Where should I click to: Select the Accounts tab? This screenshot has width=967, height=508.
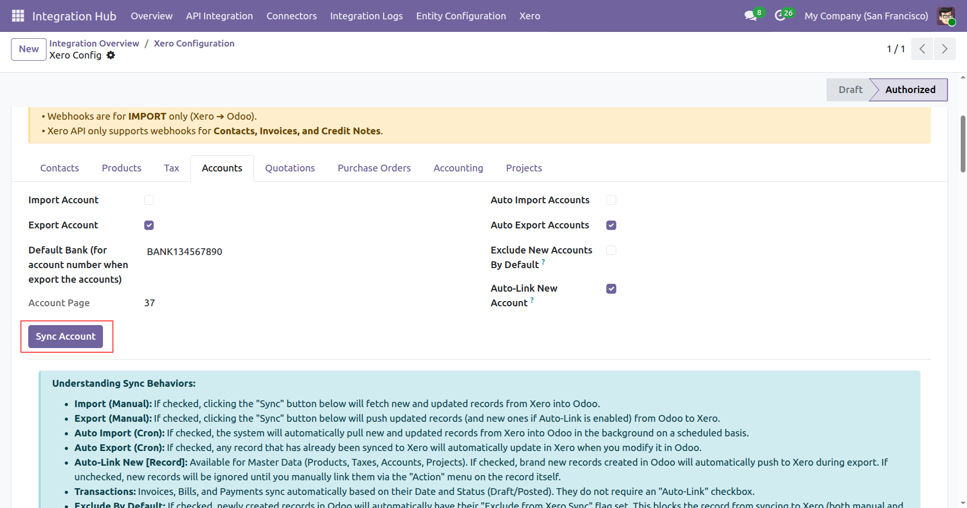pyautogui.click(x=222, y=168)
